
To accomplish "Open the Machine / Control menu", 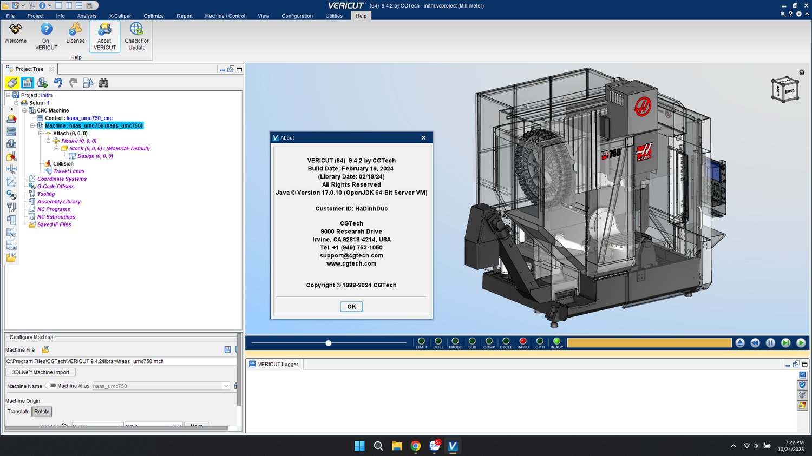I will click(225, 16).
